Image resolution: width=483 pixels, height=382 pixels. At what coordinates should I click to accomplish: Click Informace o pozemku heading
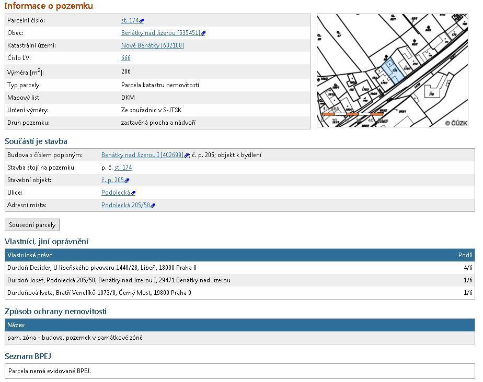tap(49, 6)
